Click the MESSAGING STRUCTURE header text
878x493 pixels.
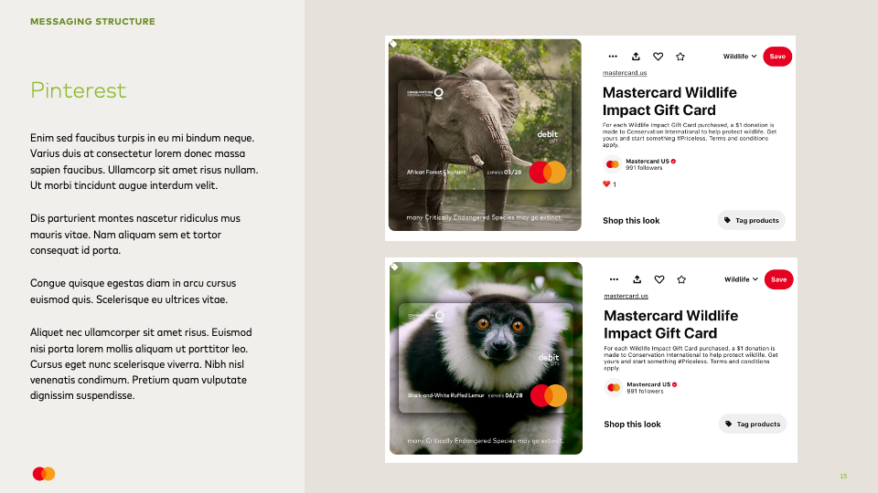point(92,21)
